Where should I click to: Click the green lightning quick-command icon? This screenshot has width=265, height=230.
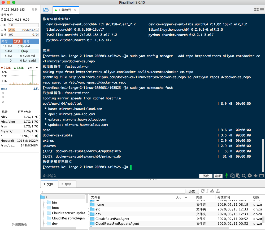[x=227, y=176]
